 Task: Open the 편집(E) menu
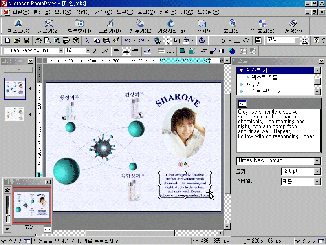point(42,12)
